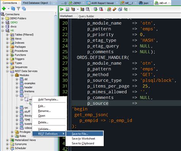
Task: Select the Indexes node in tree
Action: pyautogui.click(x=19, y=43)
